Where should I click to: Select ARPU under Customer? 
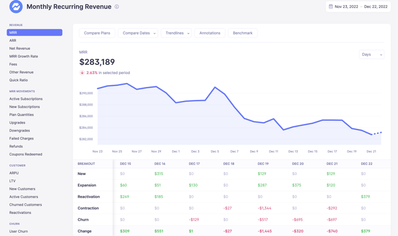(x=14, y=173)
